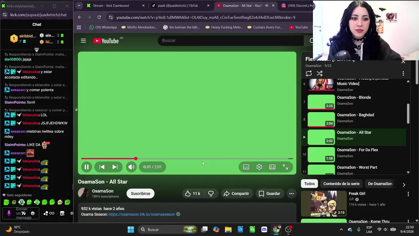Viewport: 419px width, 236px height.
Task: Open Kick chat settings gear
Action: [x=72, y=213]
